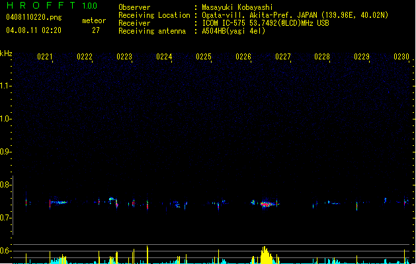Viewport: 416px width, 264px height.
Task: Click the 0.8 kHz frequency tick label
Action: (x=5, y=185)
